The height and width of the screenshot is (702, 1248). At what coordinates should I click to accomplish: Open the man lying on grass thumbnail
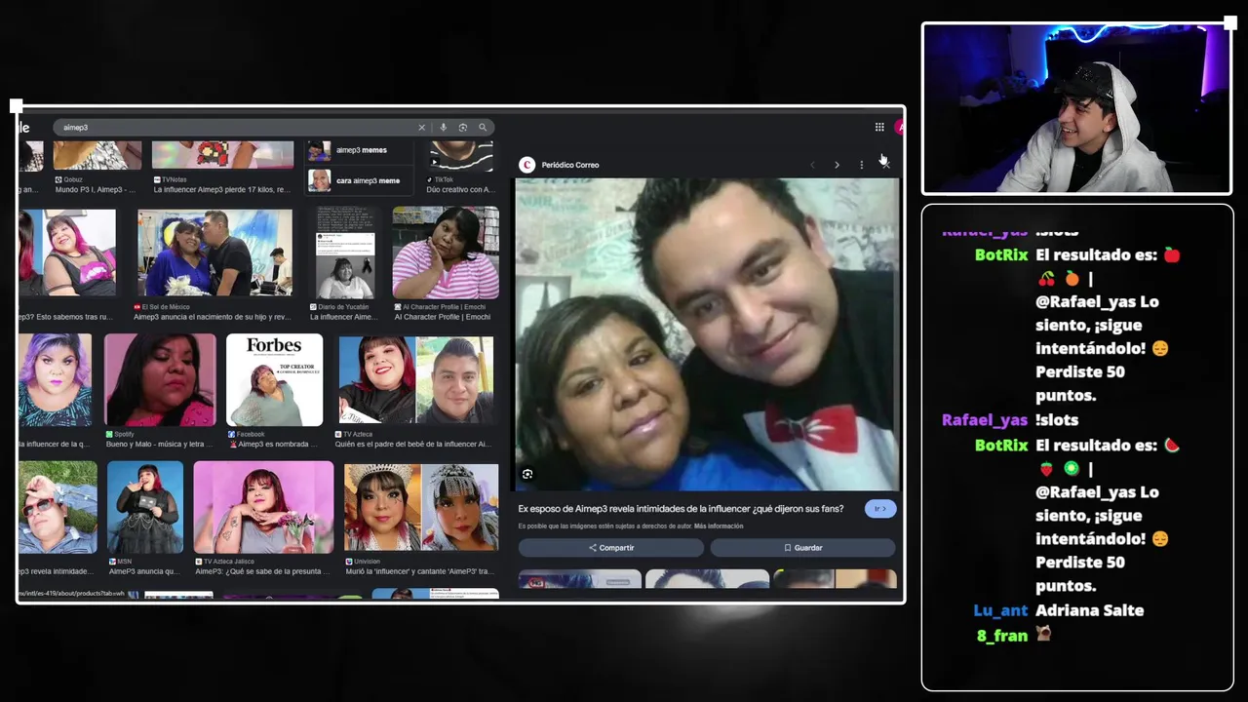click(x=58, y=507)
